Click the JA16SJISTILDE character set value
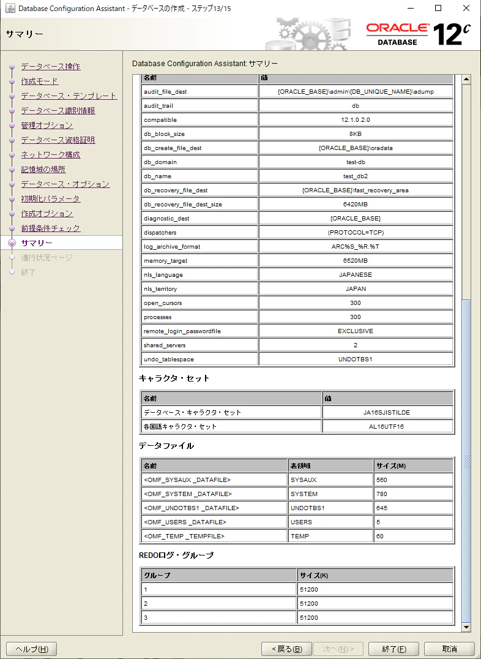The width and height of the screenshot is (481, 659). [x=388, y=412]
